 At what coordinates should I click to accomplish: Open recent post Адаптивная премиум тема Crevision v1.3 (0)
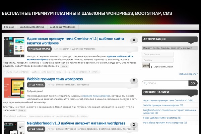click(x=168, y=100)
